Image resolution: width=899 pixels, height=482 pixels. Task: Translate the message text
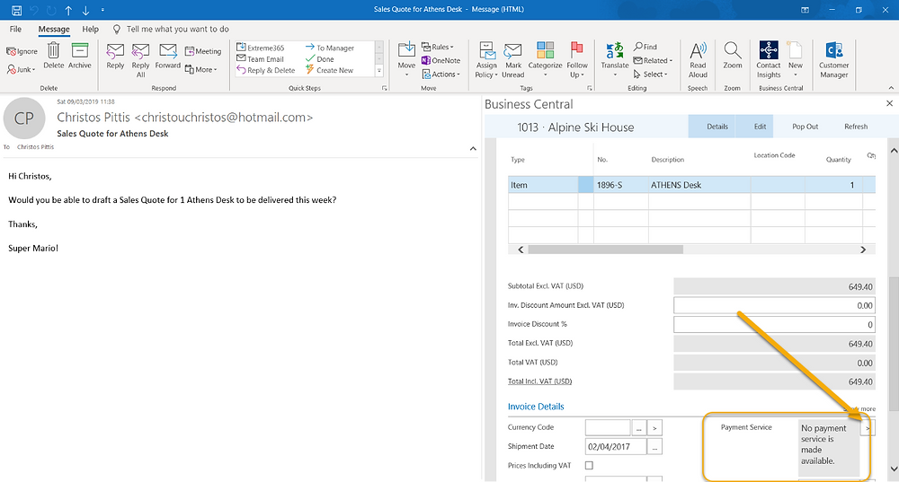(x=615, y=59)
